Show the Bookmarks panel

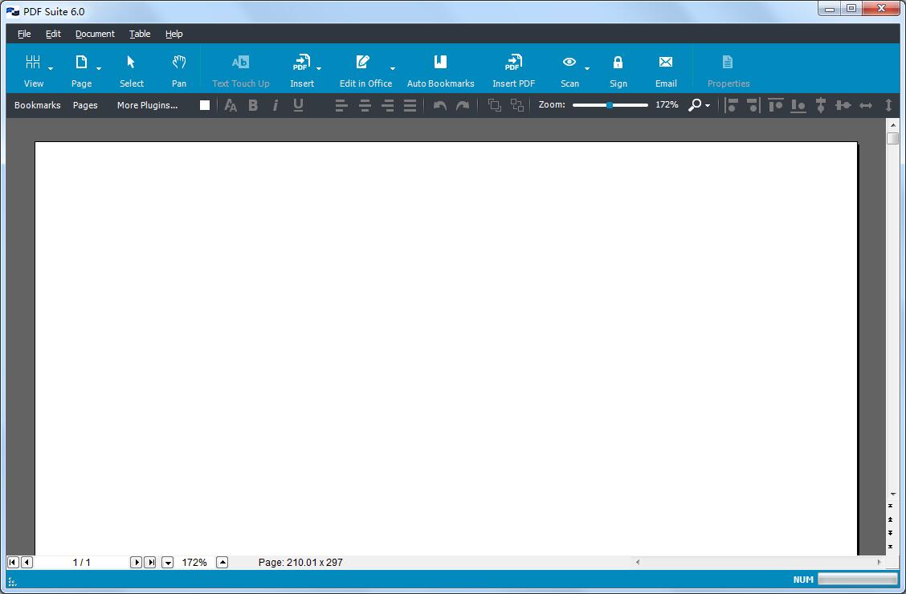click(x=38, y=105)
